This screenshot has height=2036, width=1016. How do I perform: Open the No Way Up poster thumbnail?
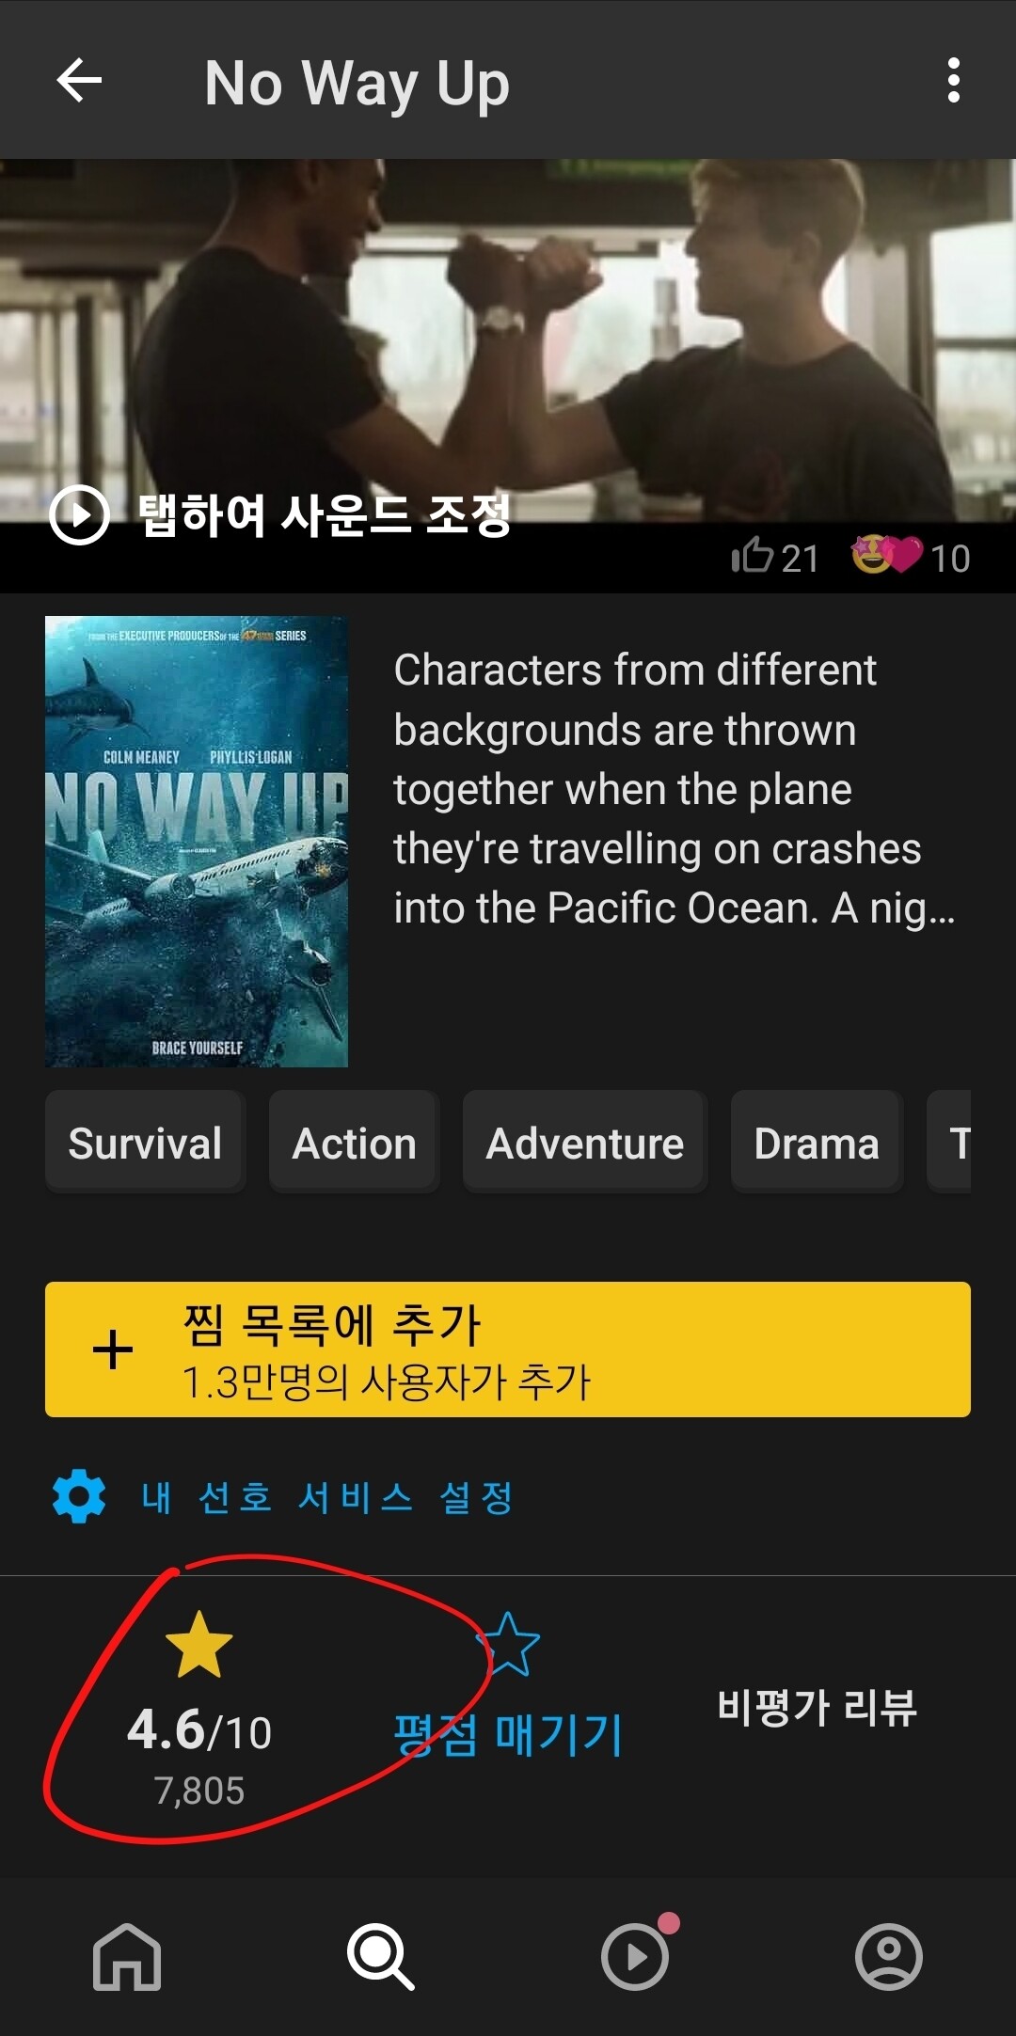pyautogui.click(x=197, y=842)
